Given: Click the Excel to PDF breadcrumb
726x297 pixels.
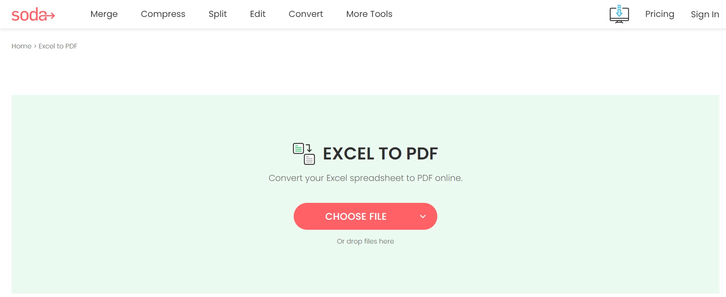Looking at the screenshot, I should [x=58, y=46].
